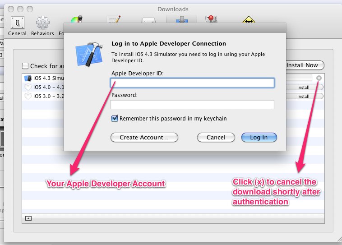
Task: Select the 'iOS 4.3 Simu' row text
Action: [x=48, y=78]
